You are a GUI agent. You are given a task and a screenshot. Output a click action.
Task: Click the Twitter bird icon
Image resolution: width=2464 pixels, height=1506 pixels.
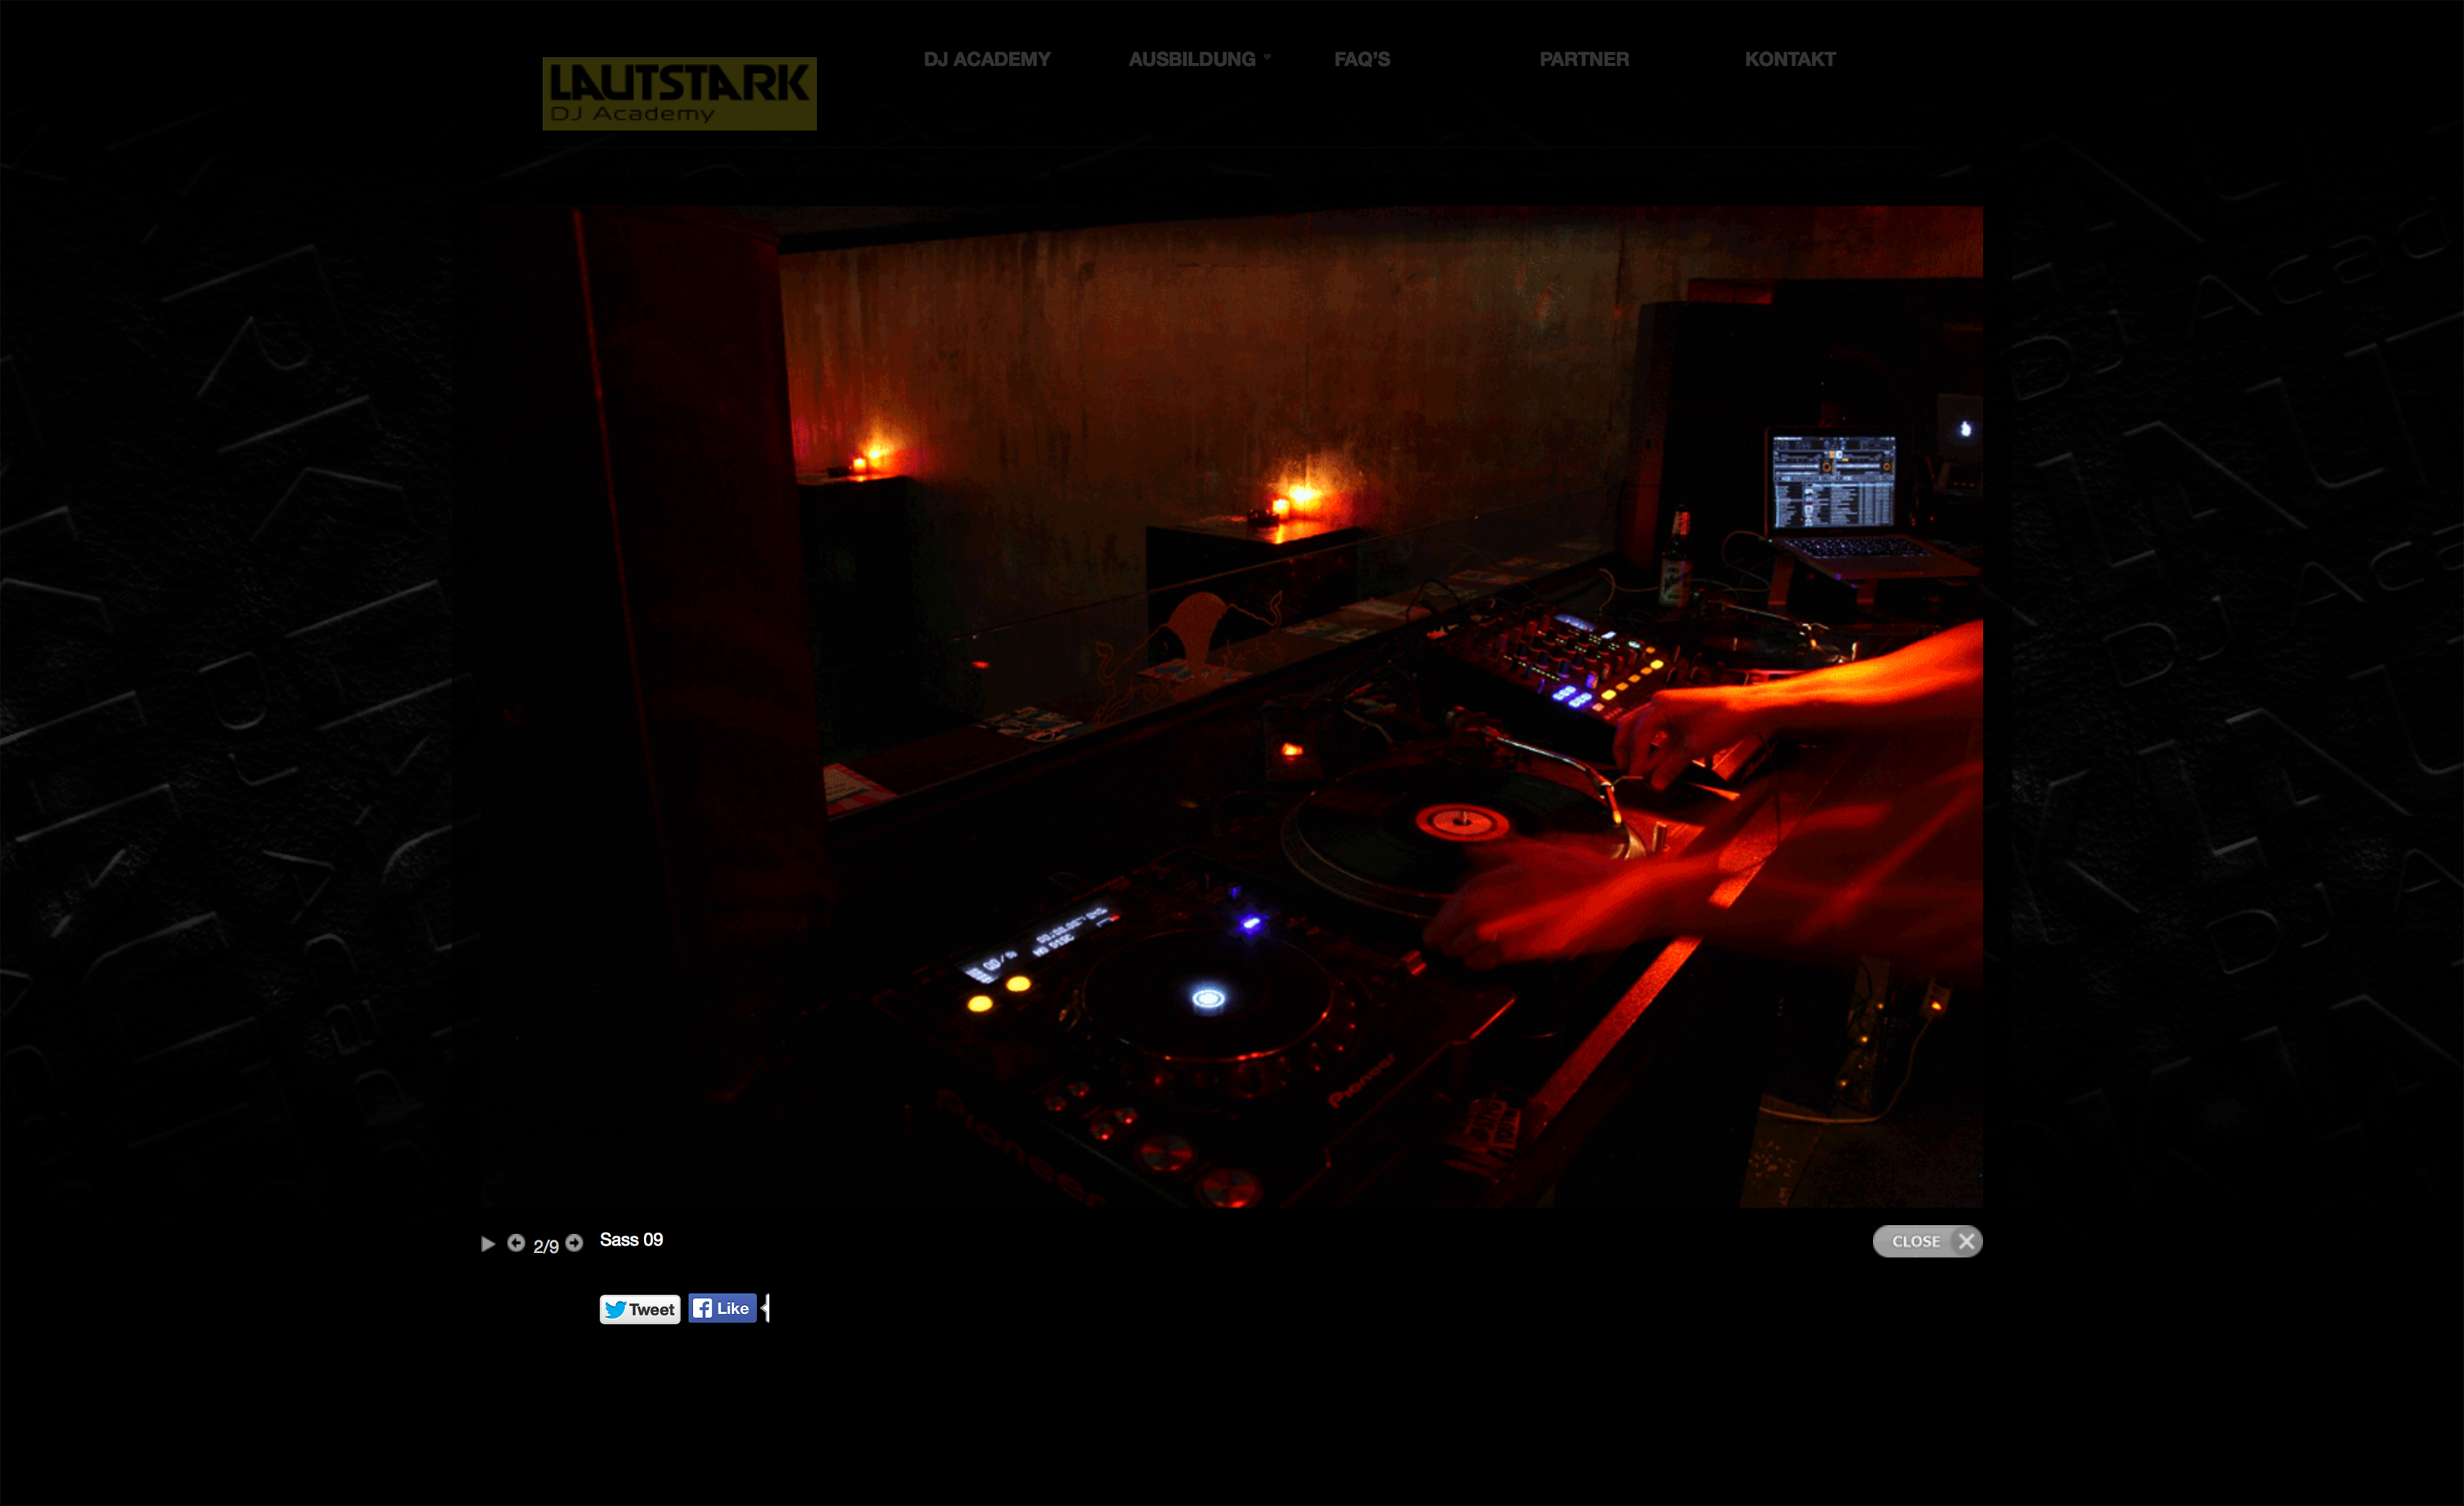pyautogui.click(x=615, y=1309)
